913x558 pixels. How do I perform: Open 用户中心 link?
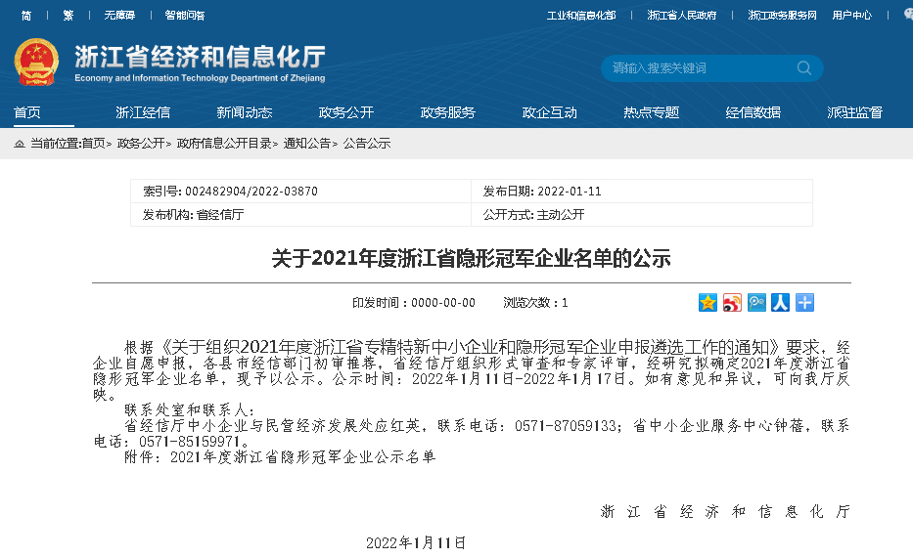click(851, 16)
